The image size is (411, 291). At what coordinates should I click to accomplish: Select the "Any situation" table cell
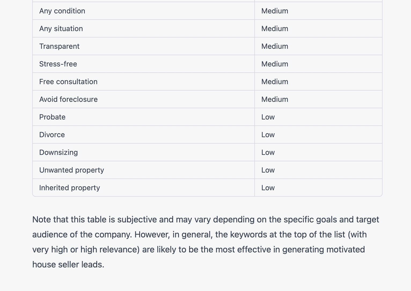[x=61, y=29]
